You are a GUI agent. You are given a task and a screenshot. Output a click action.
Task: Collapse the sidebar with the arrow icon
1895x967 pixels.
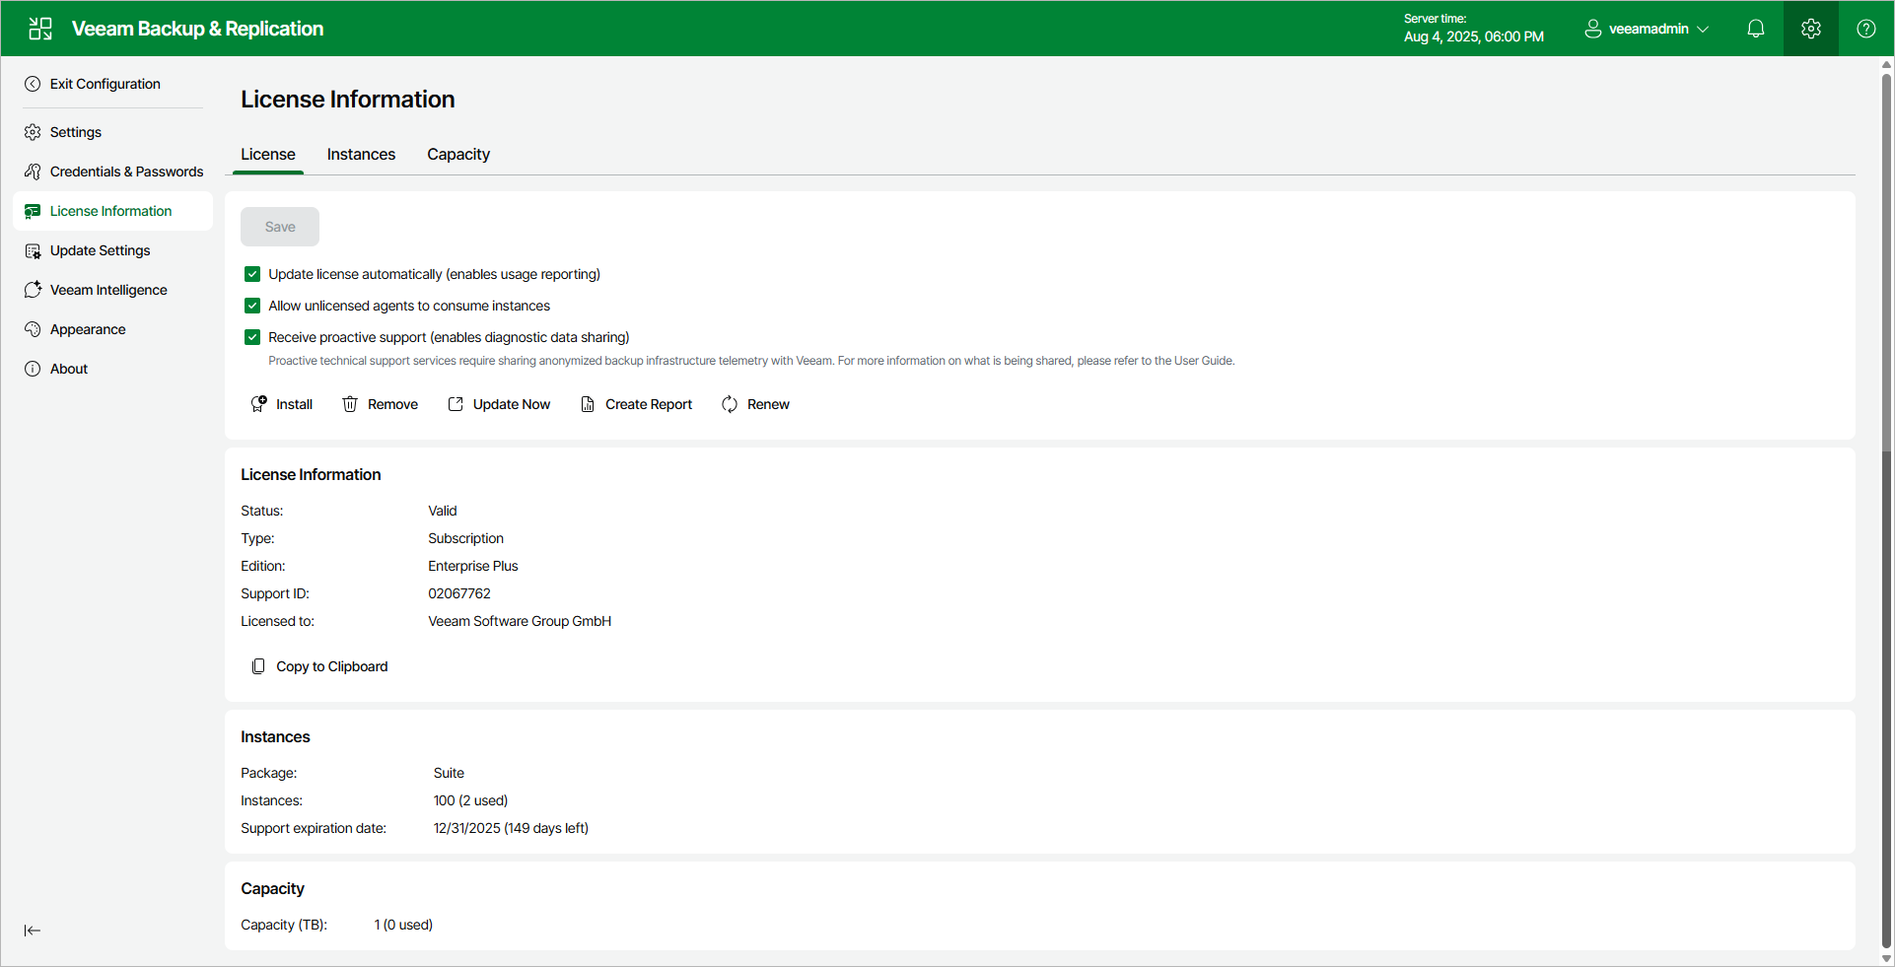click(33, 931)
